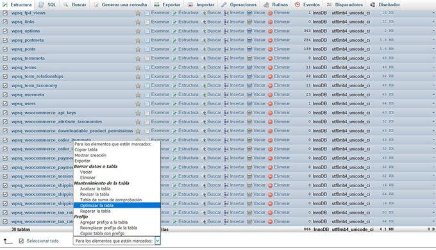The width and height of the screenshot is (436, 250).
Task: Click favorite star for wpsq_posts
Action: [x=138, y=49]
